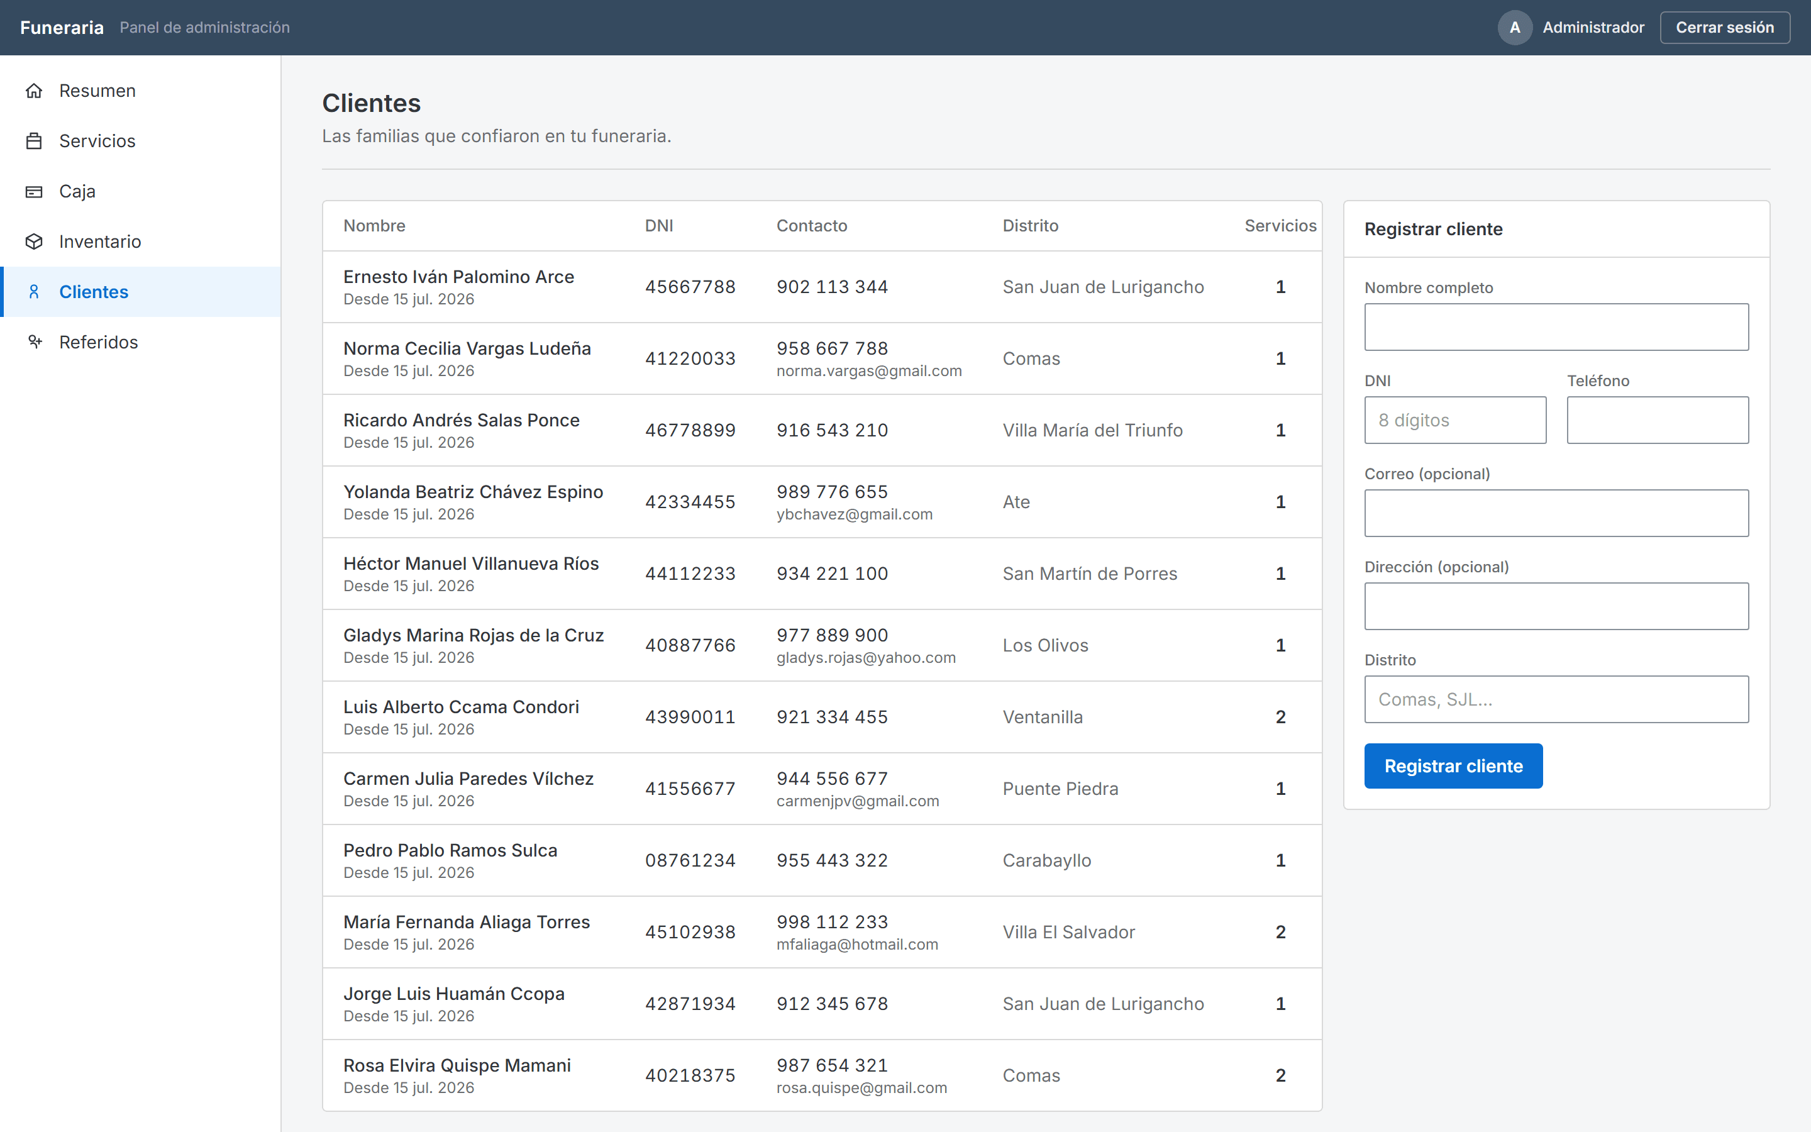Focus the DNI 8 dígitos field
Screen dimensions: 1811x1132
point(1455,420)
